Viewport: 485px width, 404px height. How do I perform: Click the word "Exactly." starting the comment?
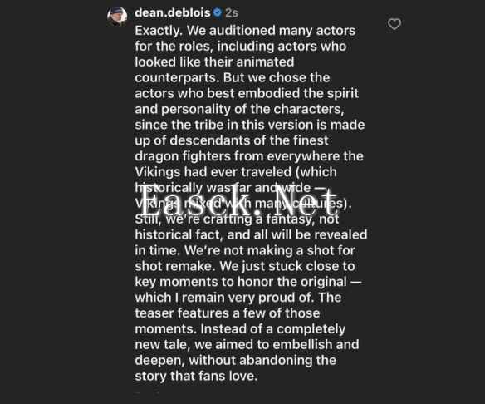158,31
